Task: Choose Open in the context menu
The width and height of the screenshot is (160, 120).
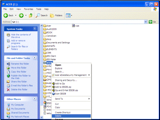Action: (71, 65)
